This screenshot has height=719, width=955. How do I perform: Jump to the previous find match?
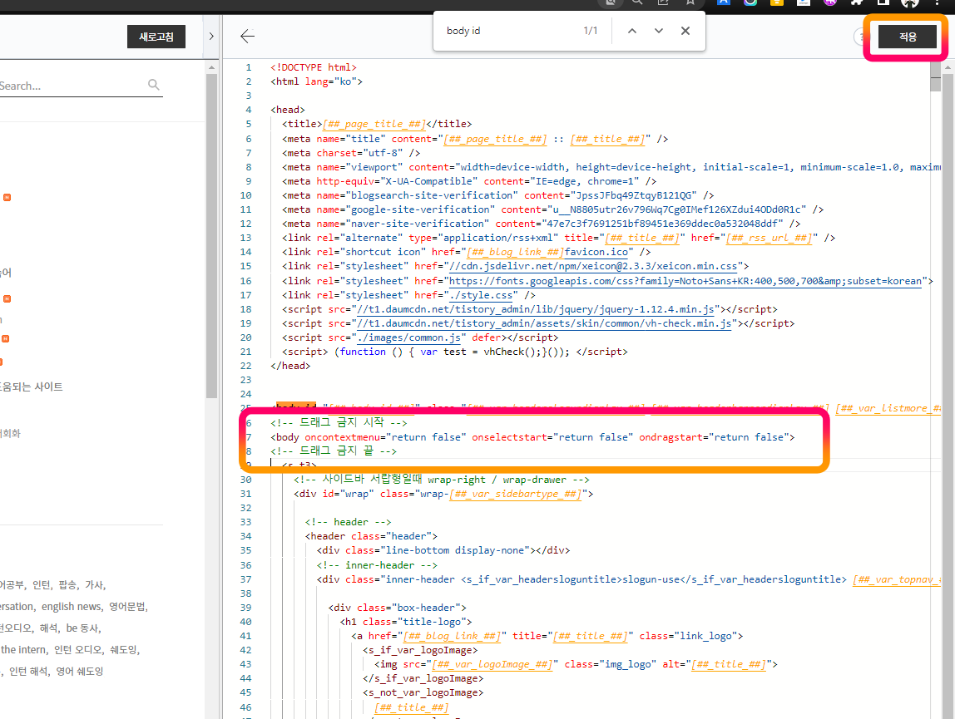[x=632, y=31]
